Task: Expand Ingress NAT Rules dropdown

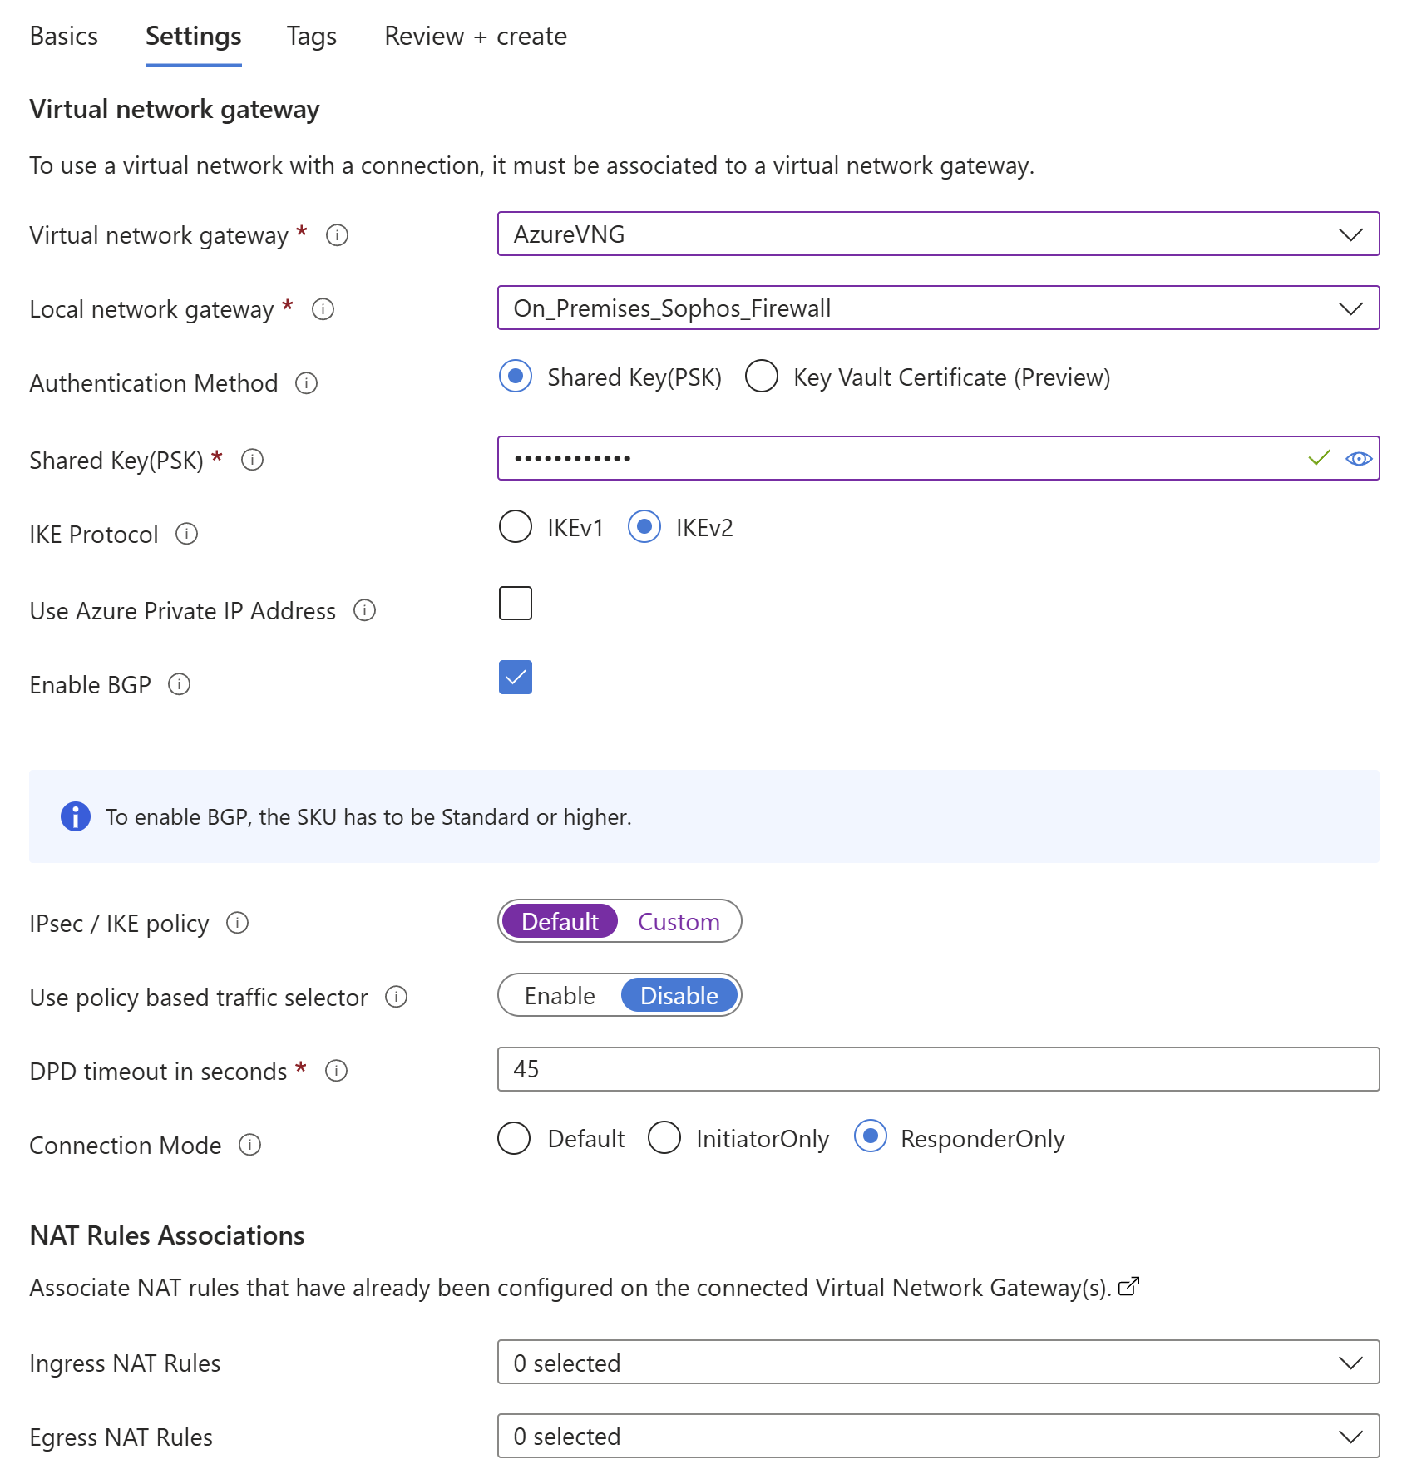Action: coord(938,1363)
